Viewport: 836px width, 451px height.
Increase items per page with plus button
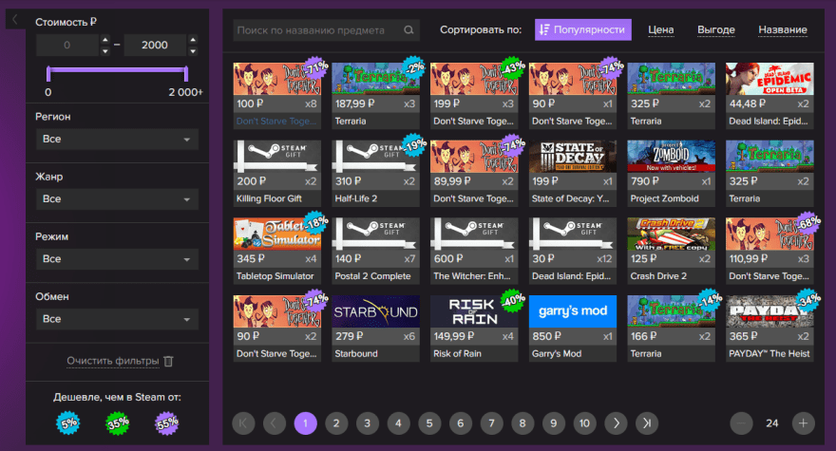(x=803, y=423)
